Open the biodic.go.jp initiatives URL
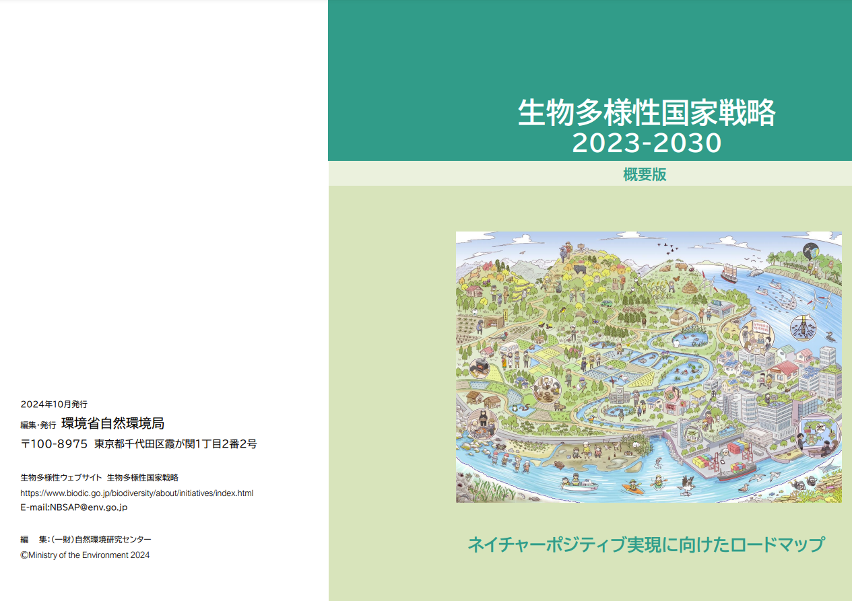Viewport: 852px width, 601px height. coord(137,493)
